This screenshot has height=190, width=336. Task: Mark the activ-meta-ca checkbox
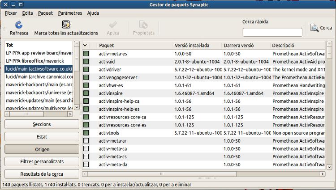[x=86, y=148]
